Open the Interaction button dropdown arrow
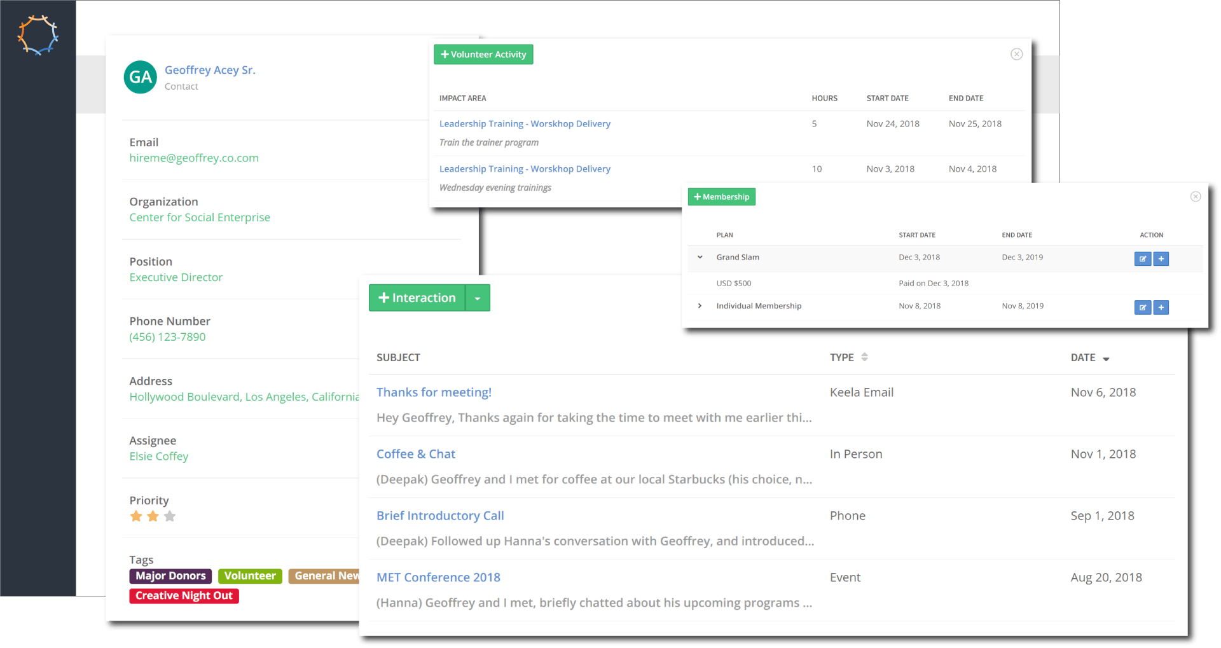Screen dimensions: 1221x648 coord(478,298)
